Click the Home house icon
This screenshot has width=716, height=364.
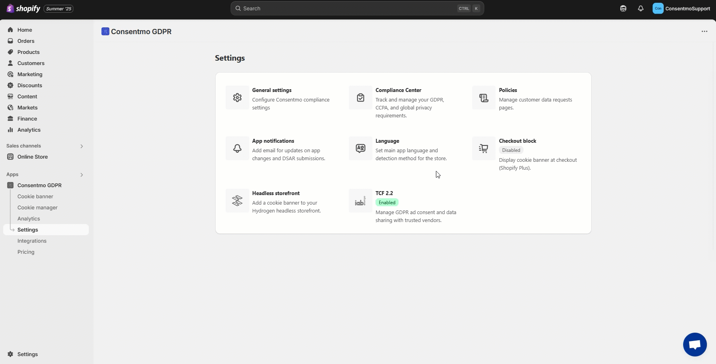[x=10, y=30]
